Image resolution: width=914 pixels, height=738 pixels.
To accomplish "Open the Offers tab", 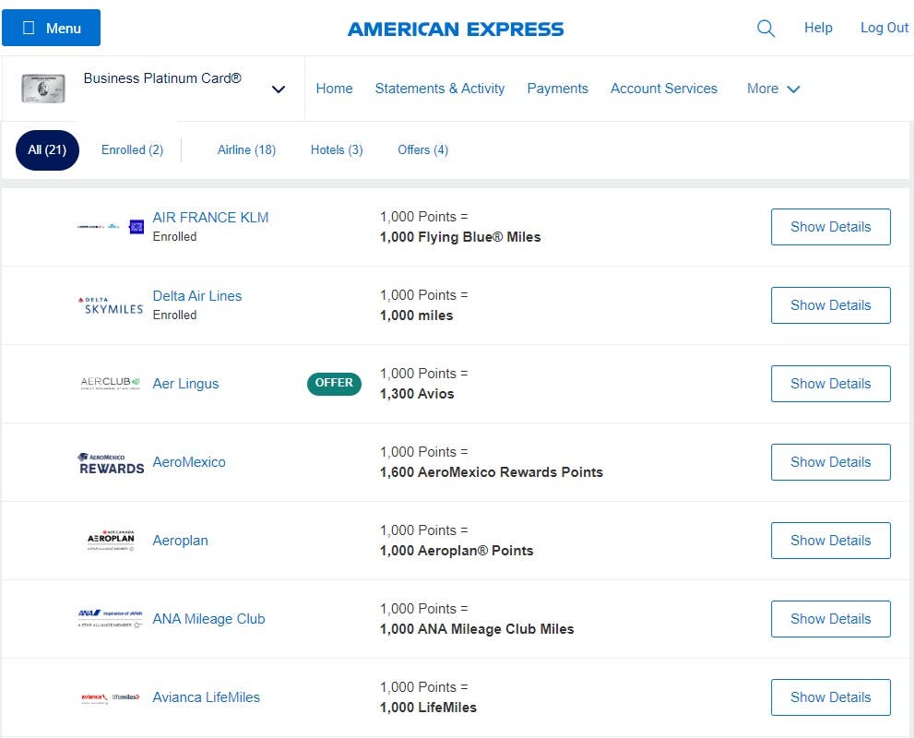I will tap(422, 149).
